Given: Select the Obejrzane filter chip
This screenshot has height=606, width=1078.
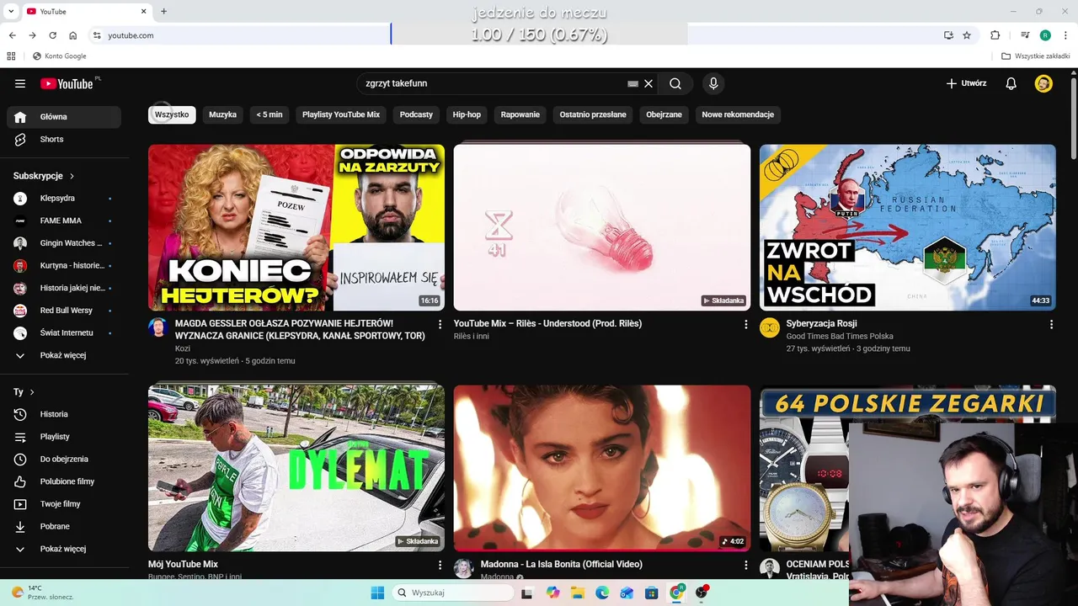Looking at the screenshot, I should pos(664,114).
